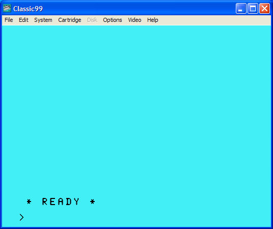This screenshot has height=229, width=273.
Task: Minimize the Classic99 window
Action: (x=241, y=8)
